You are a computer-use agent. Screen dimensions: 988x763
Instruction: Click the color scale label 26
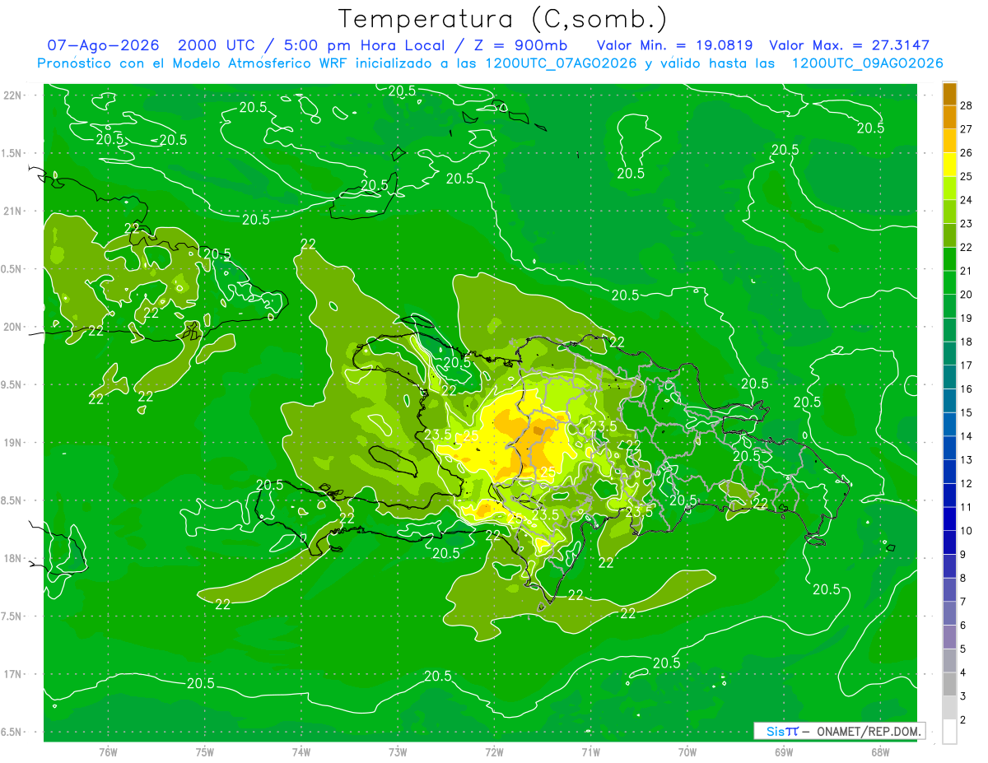tap(967, 152)
